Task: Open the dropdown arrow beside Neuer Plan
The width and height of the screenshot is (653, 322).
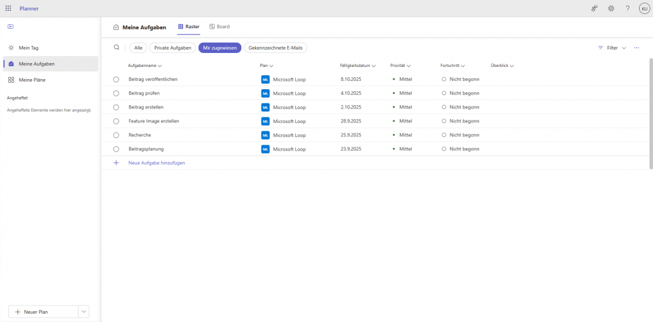Action: tap(84, 312)
